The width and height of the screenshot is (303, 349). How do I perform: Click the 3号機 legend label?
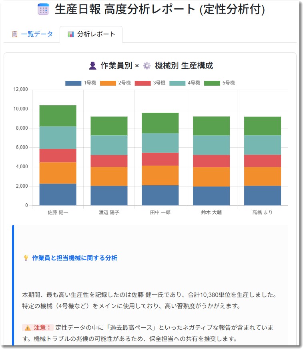point(159,83)
